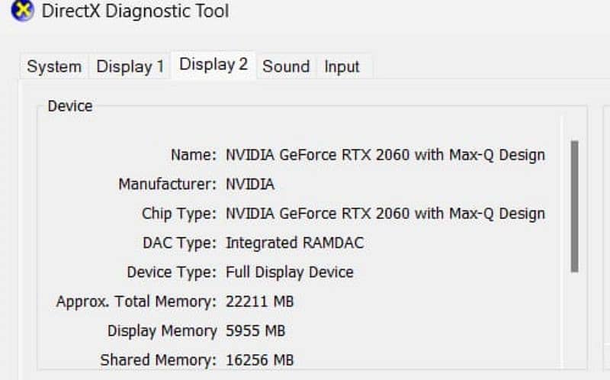This screenshot has width=610, height=380.
Task: Open the Input tab
Action: coord(342,66)
